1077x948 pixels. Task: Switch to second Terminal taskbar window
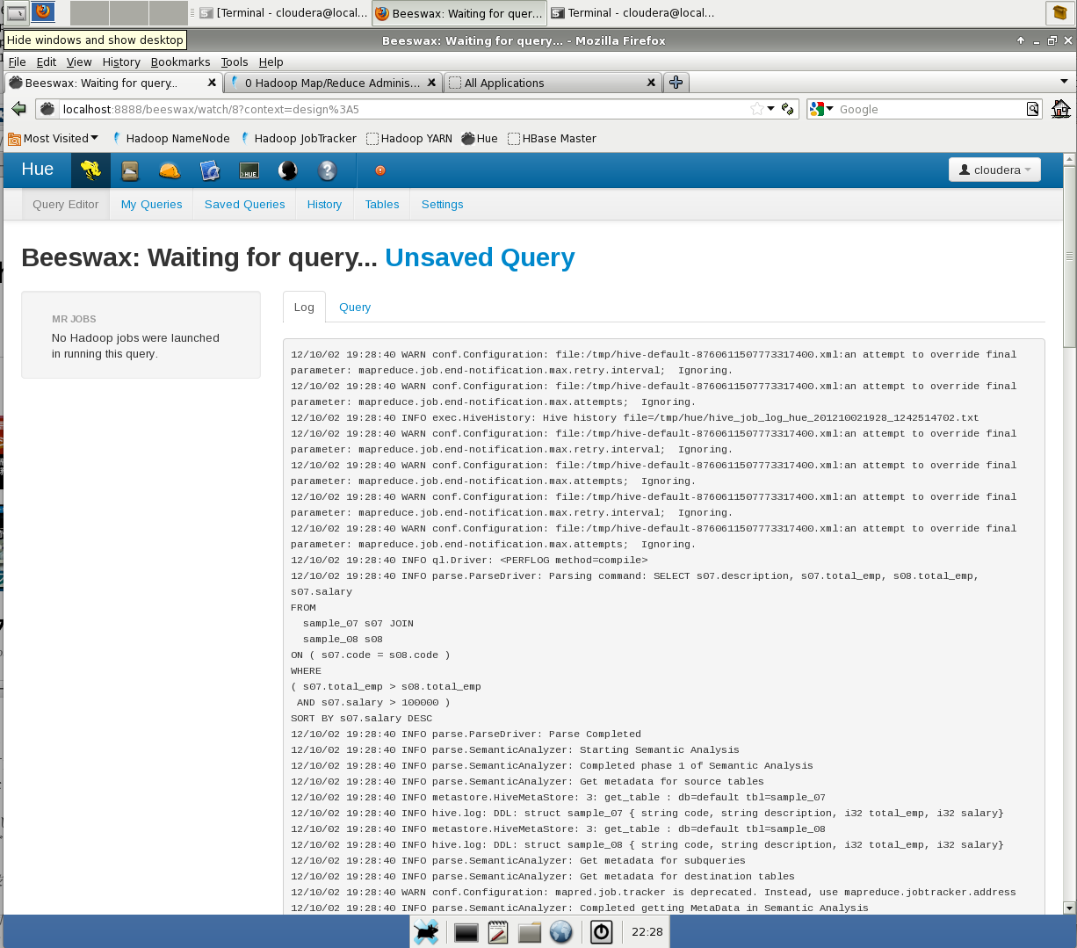pos(632,13)
